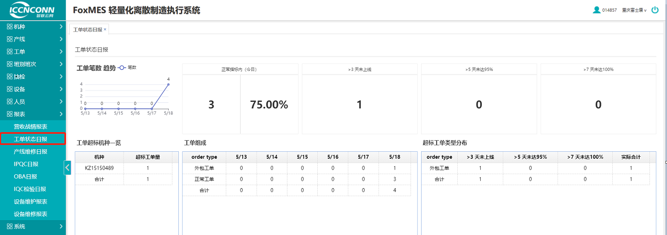This screenshot has height=235, width=667.
Task: Click the 合计 row label in 工单组成
Action: click(x=204, y=190)
